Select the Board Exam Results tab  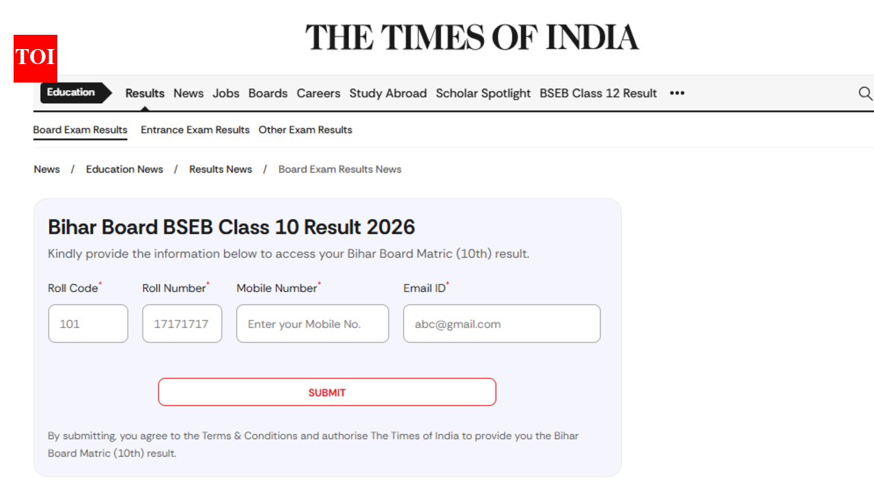pyautogui.click(x=80, y=130)
